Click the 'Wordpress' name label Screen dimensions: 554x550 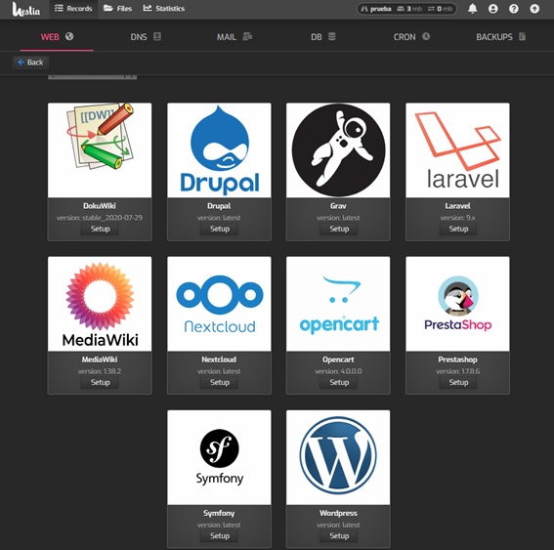coord(338,513)
